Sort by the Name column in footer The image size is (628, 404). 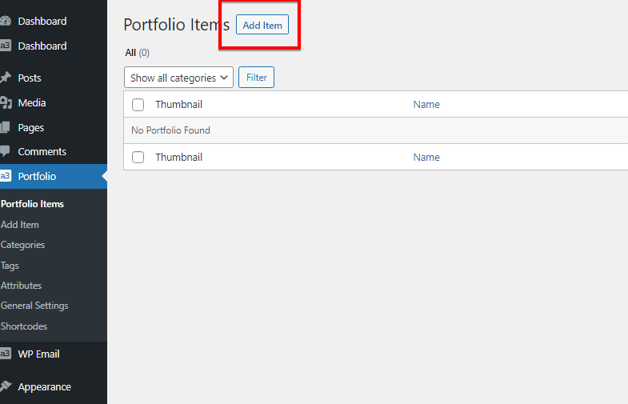tap(426, 158)
